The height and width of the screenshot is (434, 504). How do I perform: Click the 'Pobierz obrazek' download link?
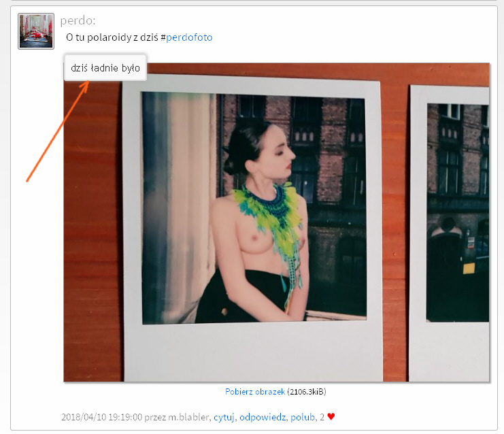click(255, 392)
